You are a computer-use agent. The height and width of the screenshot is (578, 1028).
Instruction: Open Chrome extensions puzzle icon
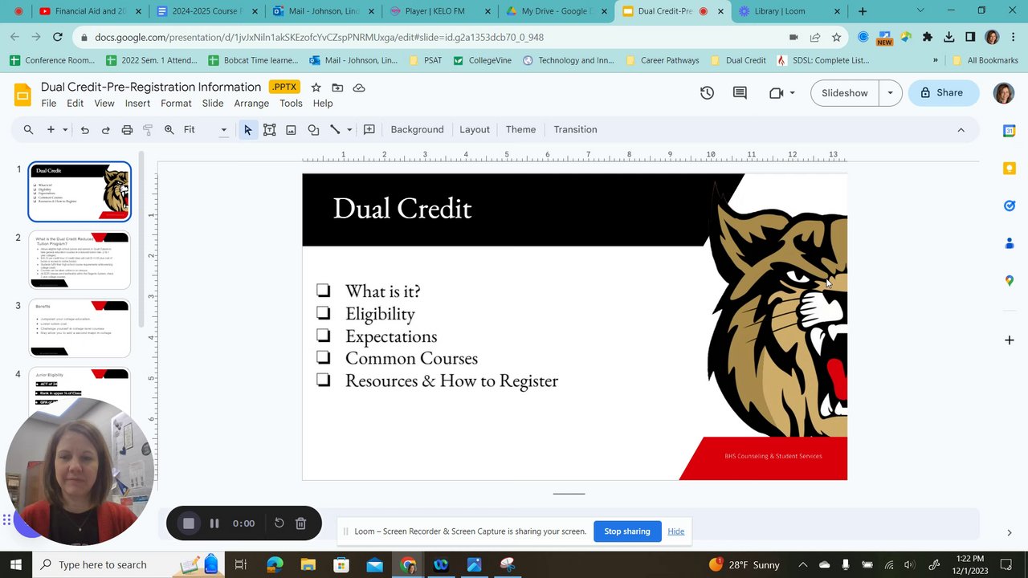(928, 37)
